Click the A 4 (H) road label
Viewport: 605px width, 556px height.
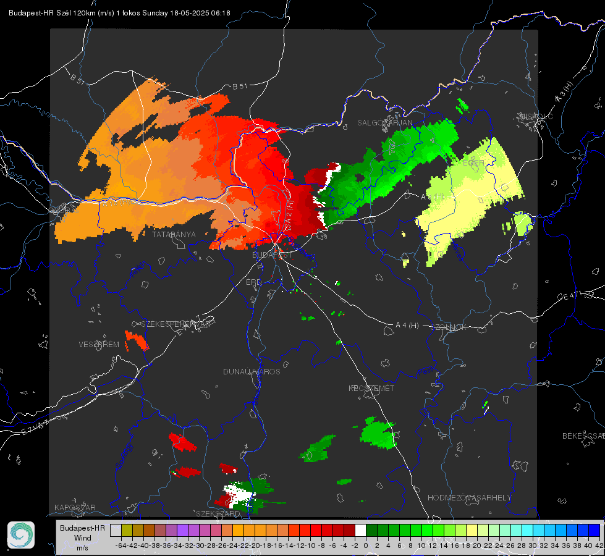pyautogui.click(x=407, y=326)
